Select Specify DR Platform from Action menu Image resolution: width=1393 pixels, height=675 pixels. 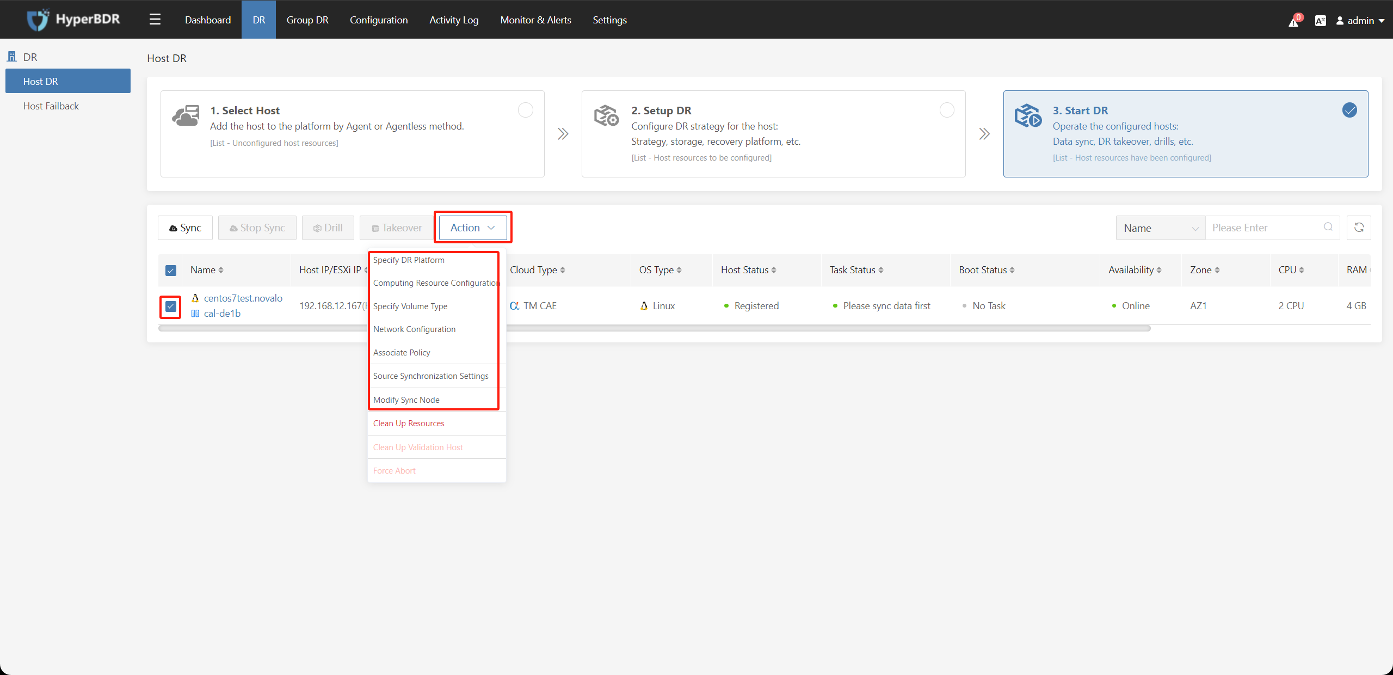tap(409, 259)
